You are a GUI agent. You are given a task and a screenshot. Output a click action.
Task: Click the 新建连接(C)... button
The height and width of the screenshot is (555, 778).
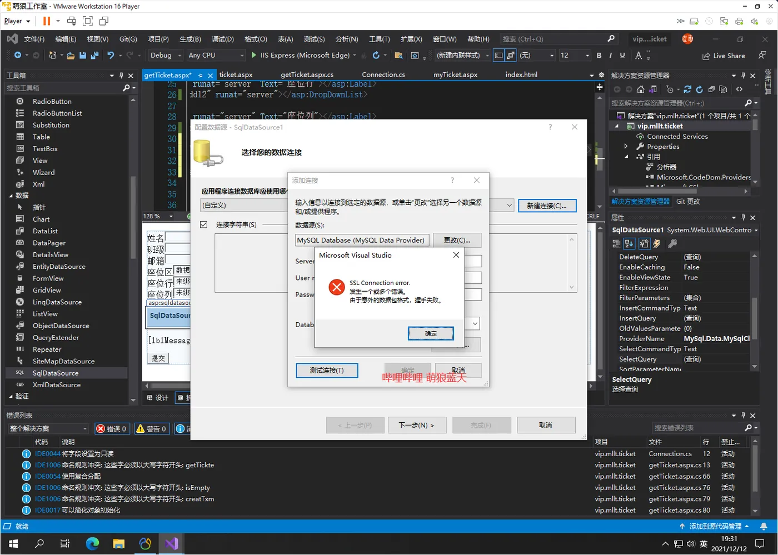coord(547,206)
